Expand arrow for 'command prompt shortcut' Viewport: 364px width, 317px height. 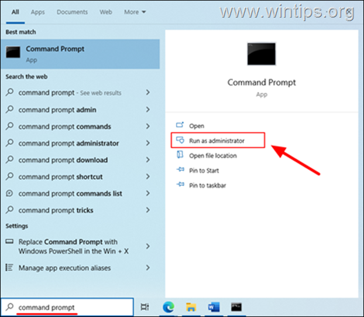point(148,176)
